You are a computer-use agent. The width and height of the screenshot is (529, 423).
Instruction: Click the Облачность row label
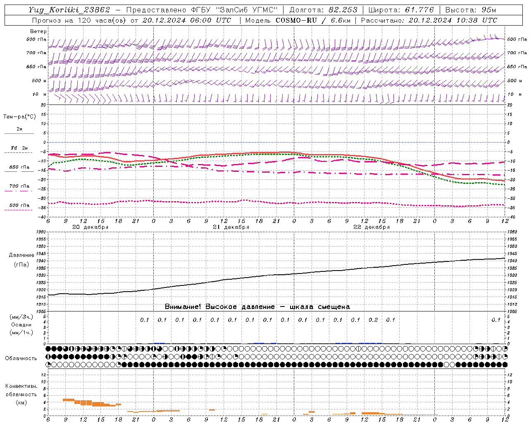(x=21, y=359)
